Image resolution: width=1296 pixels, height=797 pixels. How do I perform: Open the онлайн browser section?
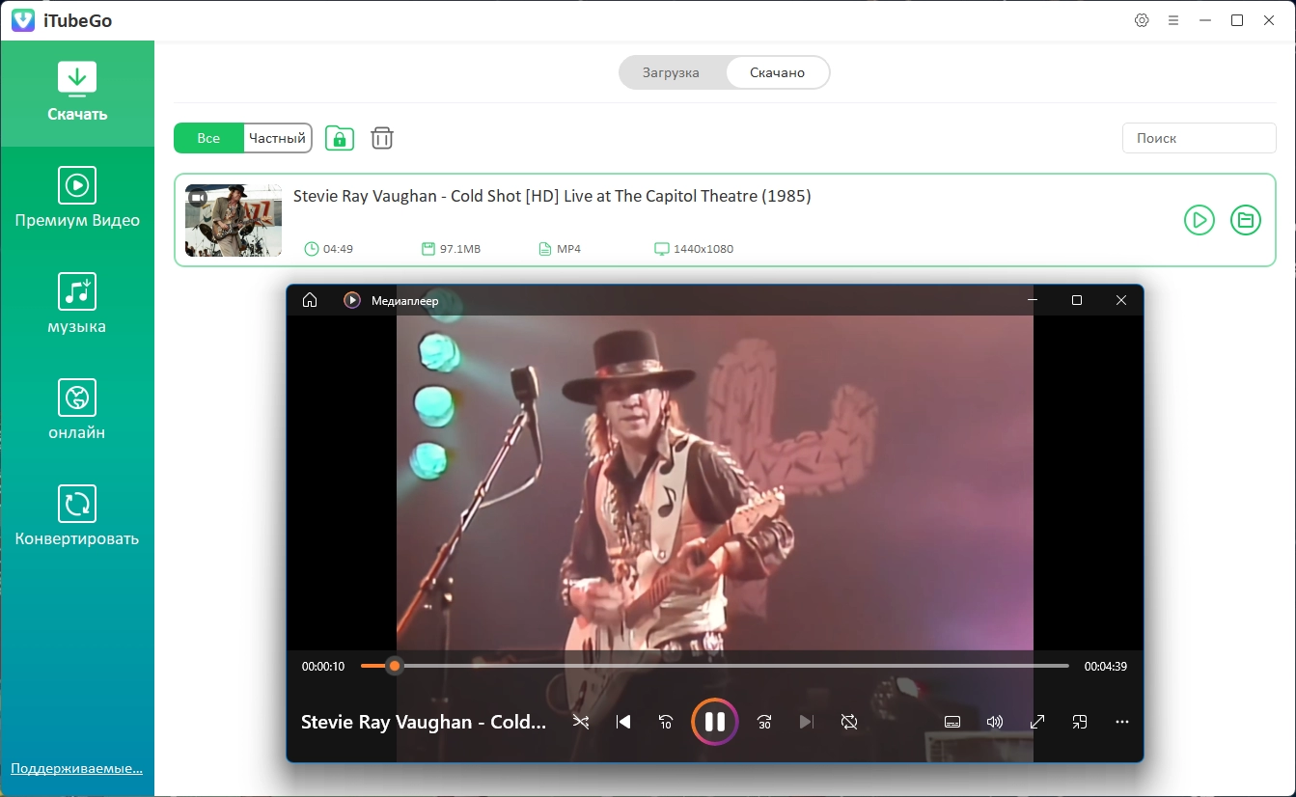(77, 410)
